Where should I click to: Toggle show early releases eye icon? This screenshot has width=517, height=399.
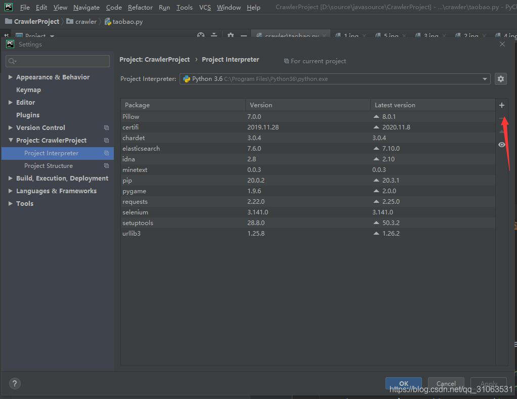(501, 145)
